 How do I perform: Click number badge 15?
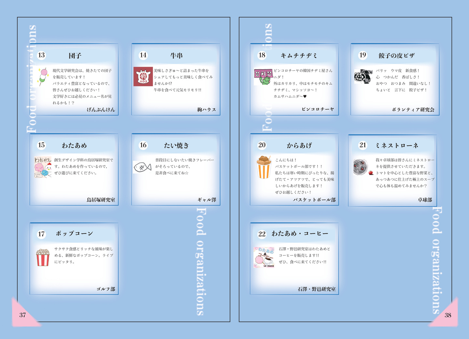(x=41, y=145)
